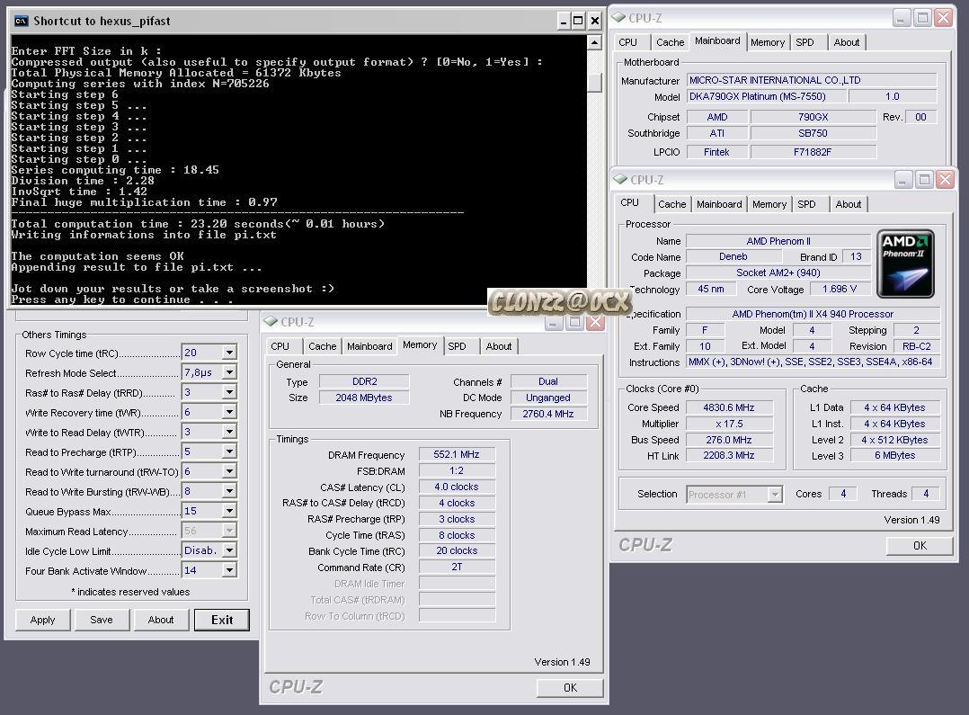This screenshot has width=969, height=715.
Task: Click CAS# Latency value 4.0 clocks
Action: (x=457, y=487)
